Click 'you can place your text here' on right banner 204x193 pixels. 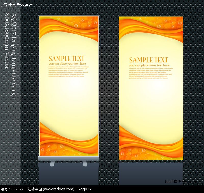click(149, 65)
